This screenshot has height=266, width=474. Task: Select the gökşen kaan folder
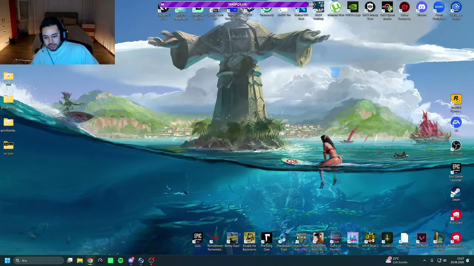tap(9, 102)
